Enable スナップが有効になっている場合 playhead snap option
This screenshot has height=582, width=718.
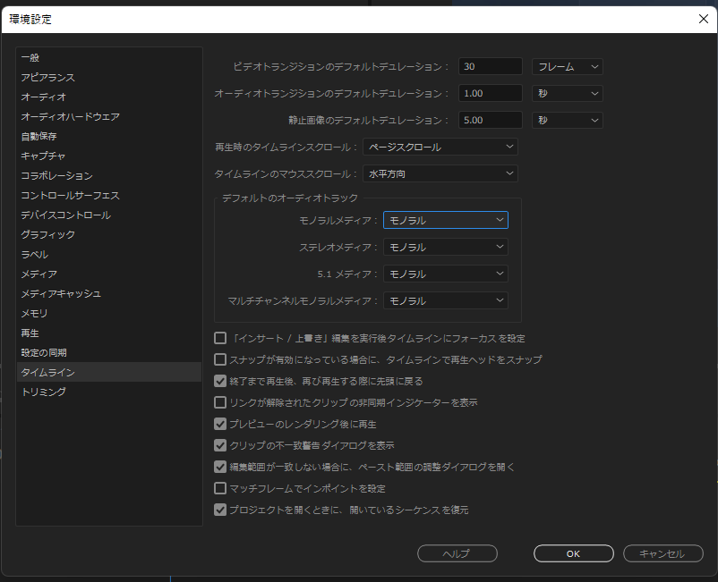pyautogui.click(x=219, y=360)
